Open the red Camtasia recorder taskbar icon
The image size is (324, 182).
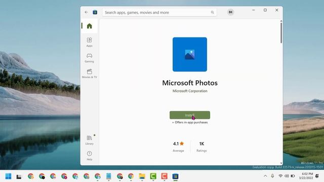164,176
